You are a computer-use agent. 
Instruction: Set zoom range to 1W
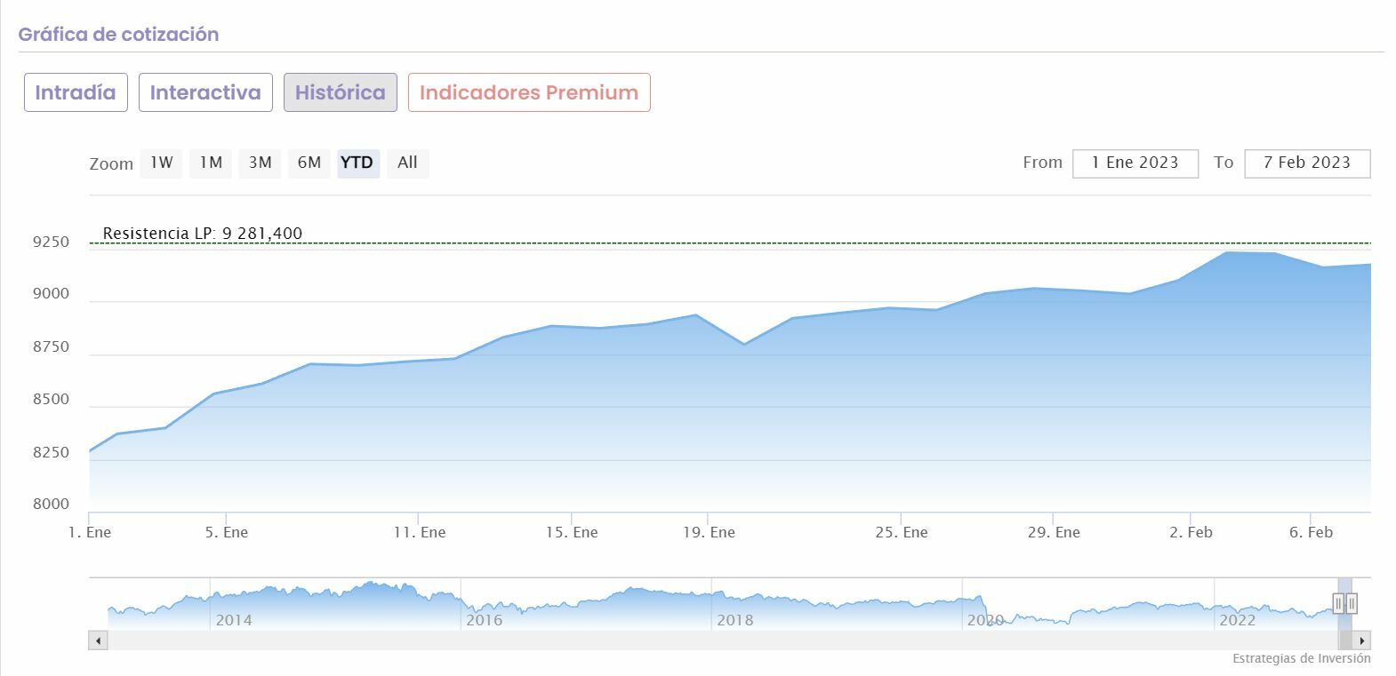point(161,163)
